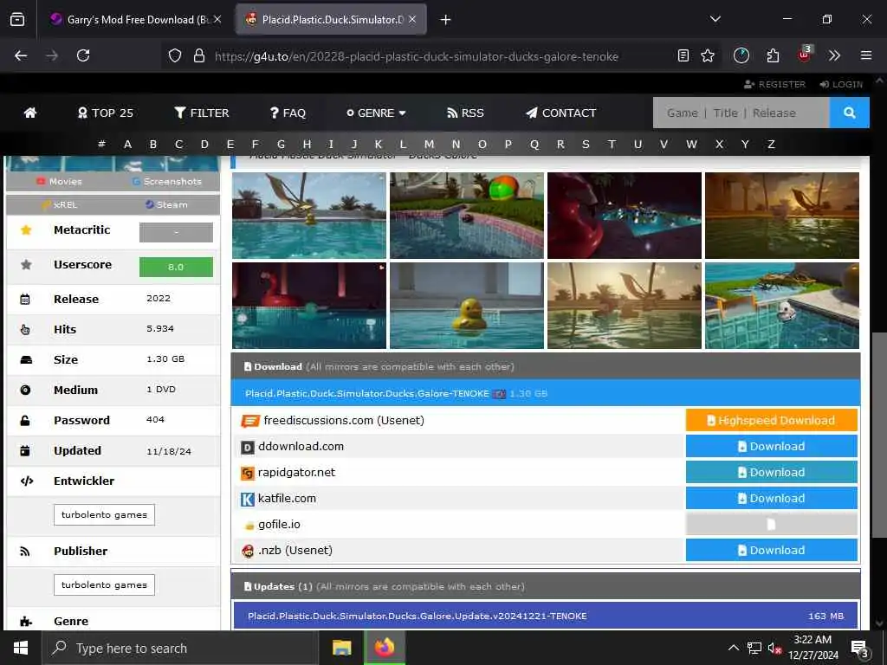Select the Placid.Plastic.Duck.Simulator tab
Screen dimensions: 887x665
(x=331, y=19)
